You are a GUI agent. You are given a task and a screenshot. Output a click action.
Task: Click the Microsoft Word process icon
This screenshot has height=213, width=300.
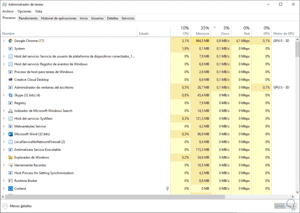click(x=10, y=134)
